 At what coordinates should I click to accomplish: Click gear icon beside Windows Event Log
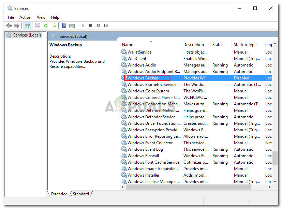[124, 149]
